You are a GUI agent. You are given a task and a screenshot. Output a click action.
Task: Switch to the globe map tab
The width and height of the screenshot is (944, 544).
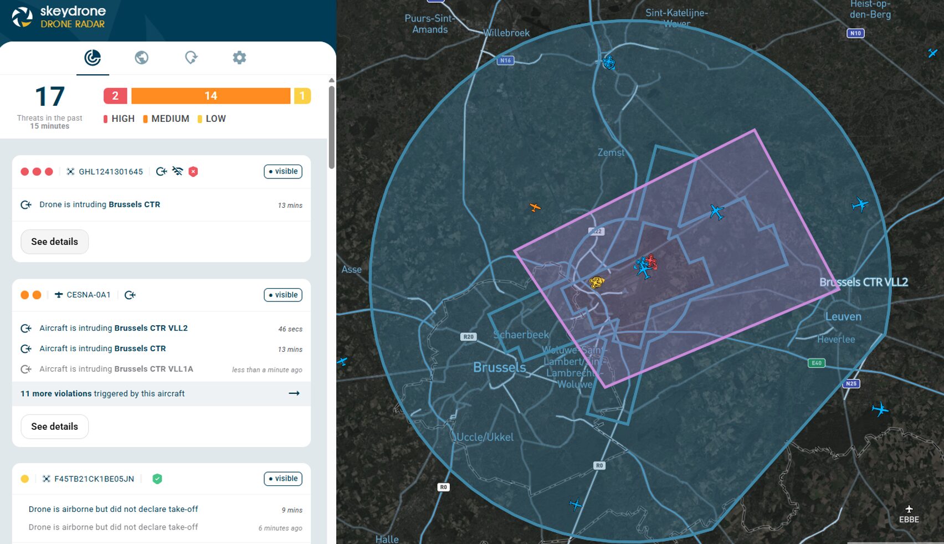tap(141, 58)
